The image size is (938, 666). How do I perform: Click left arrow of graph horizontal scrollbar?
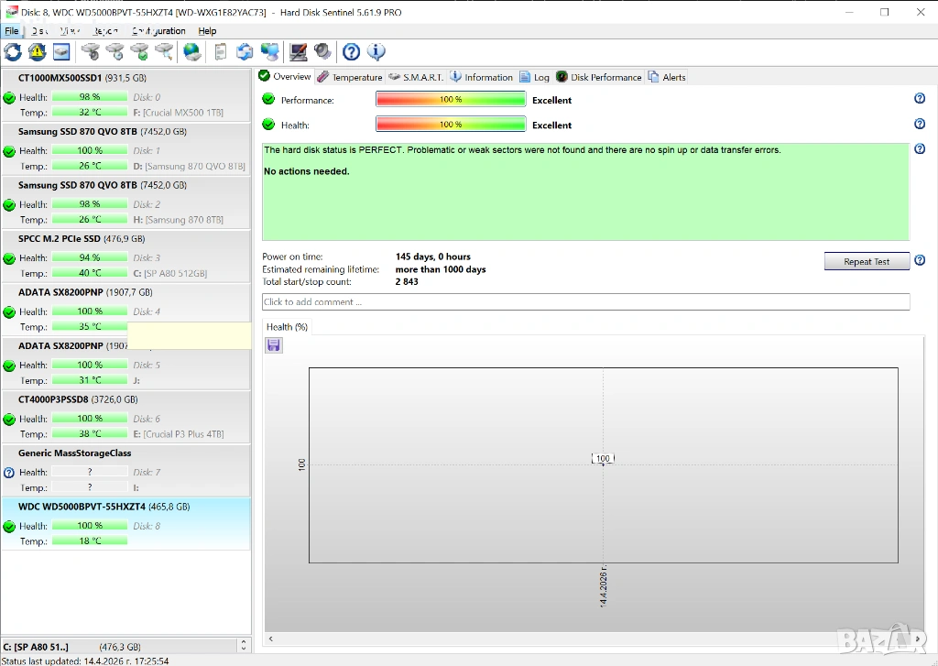(x=270, y=639)
